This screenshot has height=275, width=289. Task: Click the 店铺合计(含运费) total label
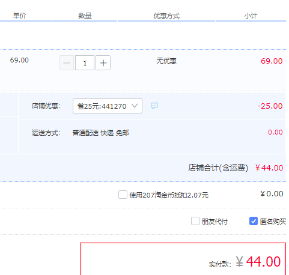[x=218, y=168]
